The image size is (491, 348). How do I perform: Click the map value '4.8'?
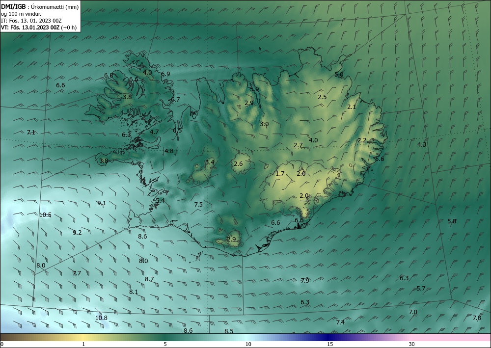169,151
